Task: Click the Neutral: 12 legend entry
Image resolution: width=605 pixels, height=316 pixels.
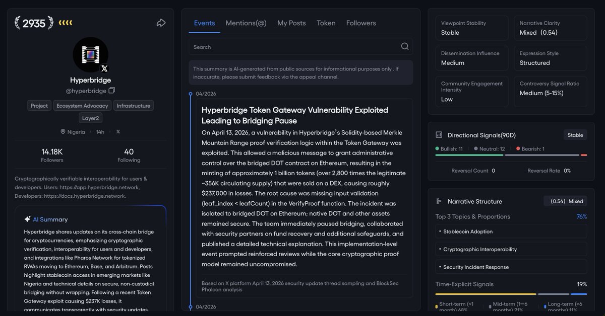Action: click(489, 149)
